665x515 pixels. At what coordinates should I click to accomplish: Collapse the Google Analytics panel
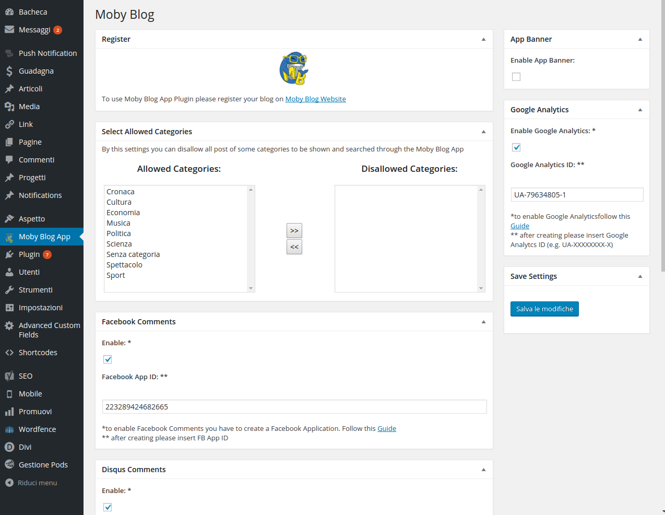640,110
